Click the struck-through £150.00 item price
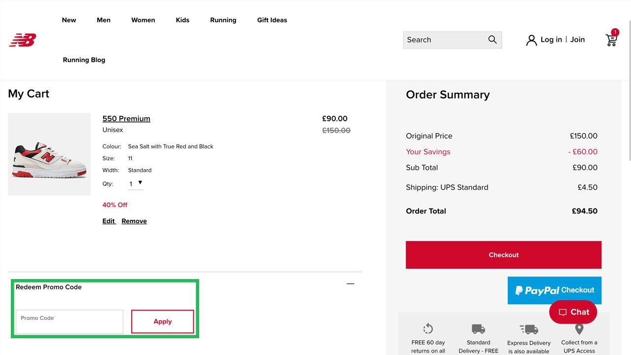Screen dimensions: 631x355 click(336, 131)
